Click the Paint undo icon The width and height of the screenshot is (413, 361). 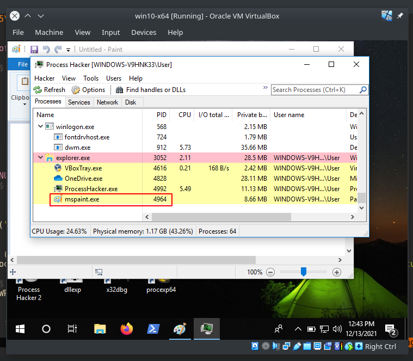click(46, 49)
